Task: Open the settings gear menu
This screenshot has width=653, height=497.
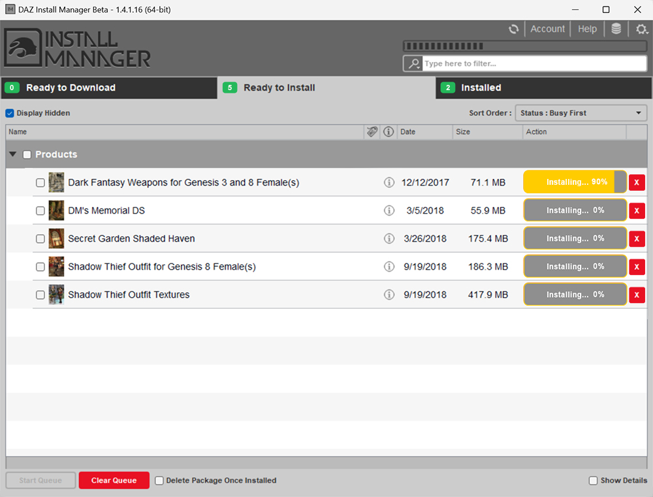Action: [x=640, y=29]
